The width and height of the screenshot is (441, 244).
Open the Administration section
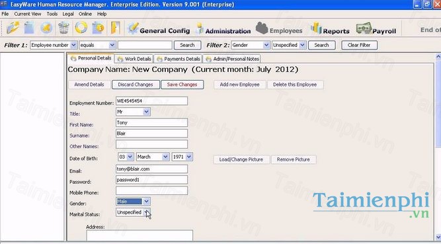click(223, 29)
